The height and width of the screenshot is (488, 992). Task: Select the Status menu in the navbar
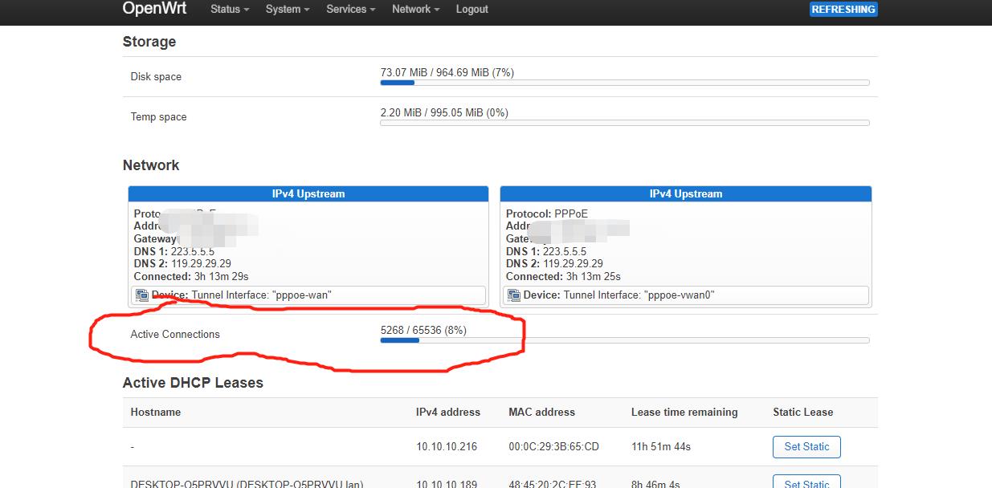coord(228,9)
